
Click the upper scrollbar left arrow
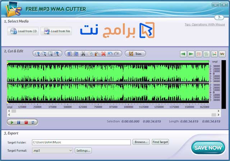[9, 111]
